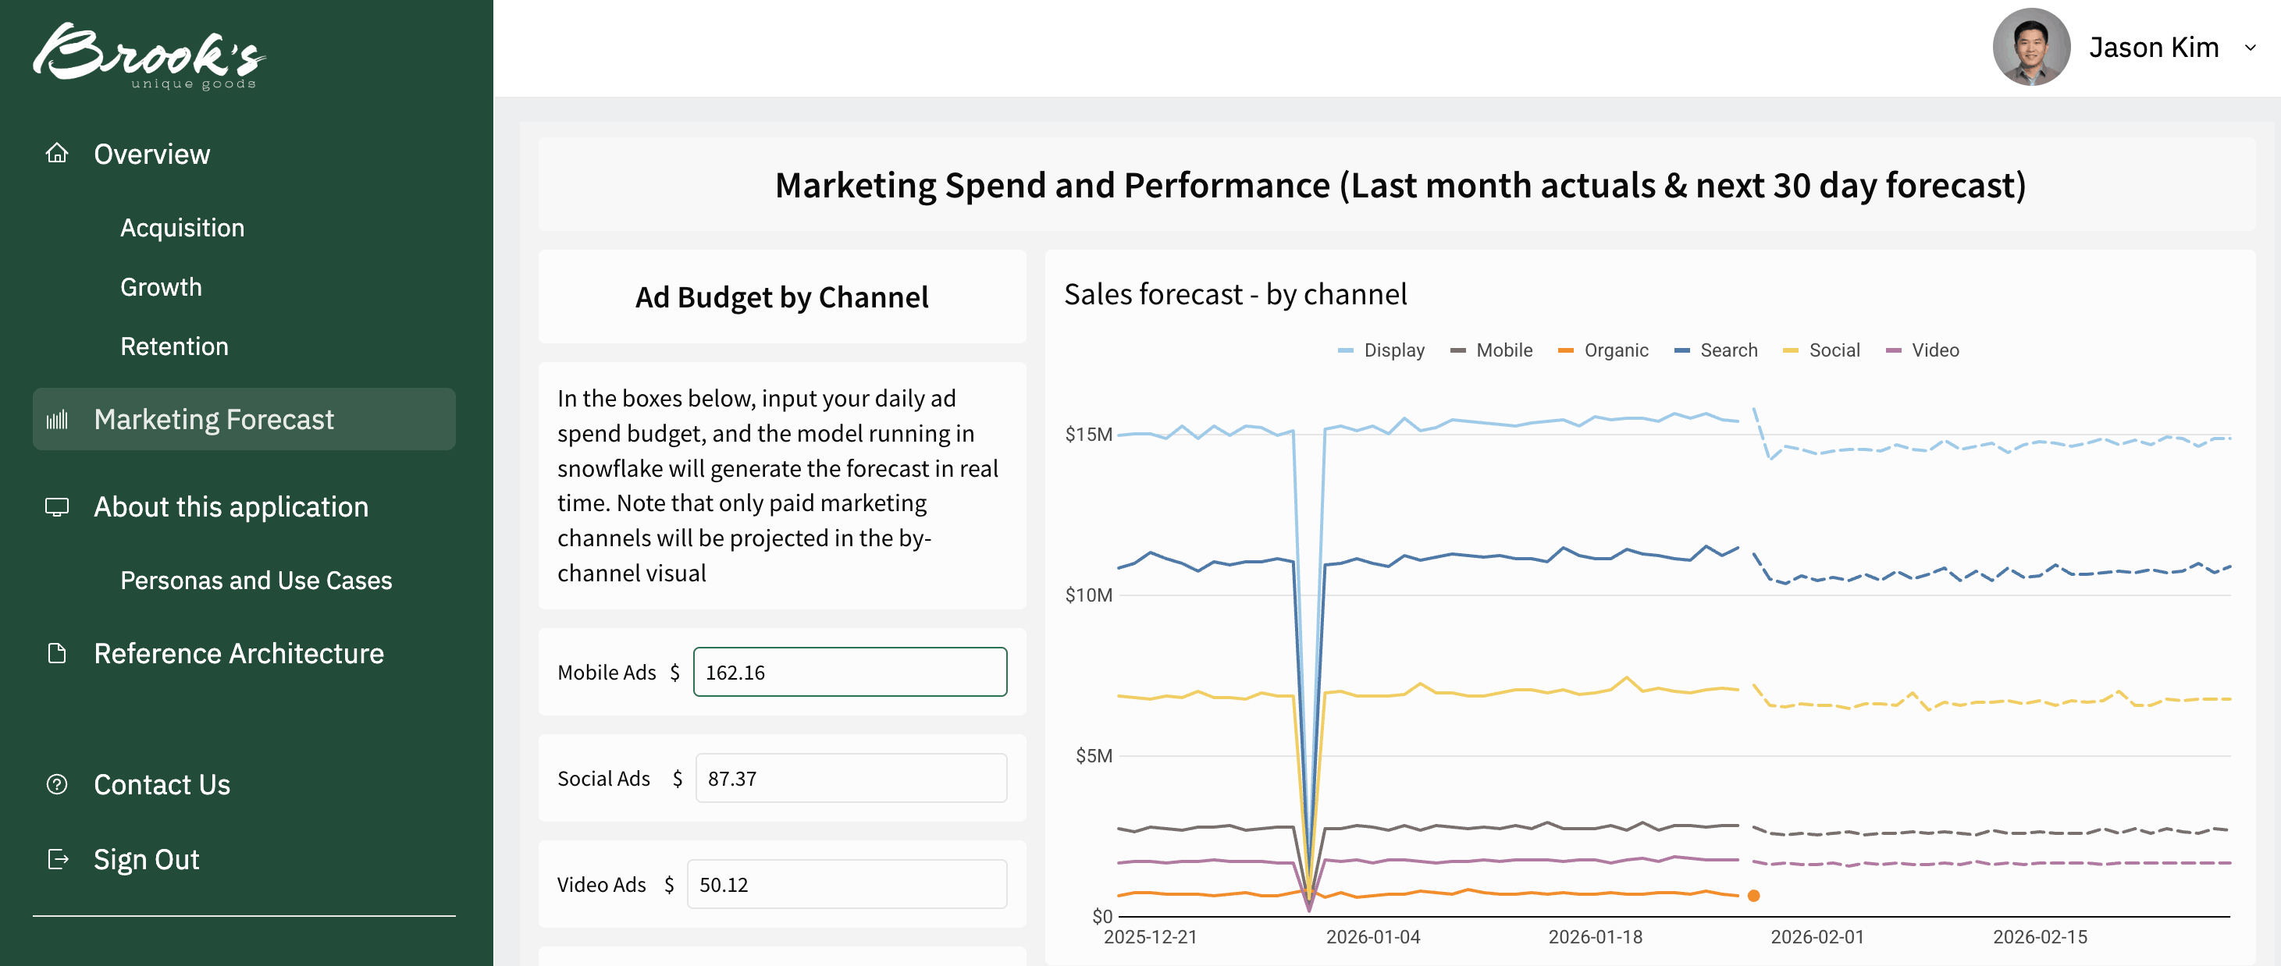The height and width of the screenshot is (966, 2281).
Task: Click the About this application monitor icon
Action: (x=57, y=506)
